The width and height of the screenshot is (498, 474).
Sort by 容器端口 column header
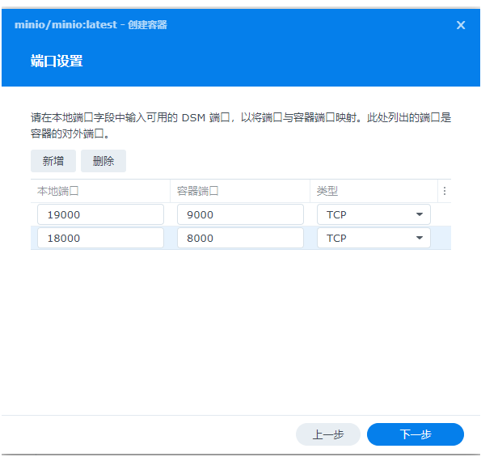[240, 191]
